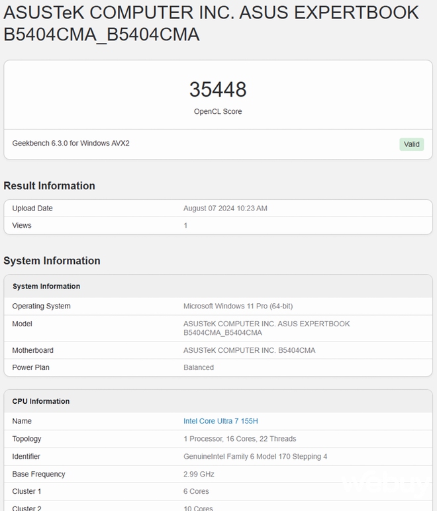Image resolution: width=437 pixels, height=511 pixels.
Task: Select Microsoft Windows 11 Pro (64-bit) value
Action: pos(238,306)
